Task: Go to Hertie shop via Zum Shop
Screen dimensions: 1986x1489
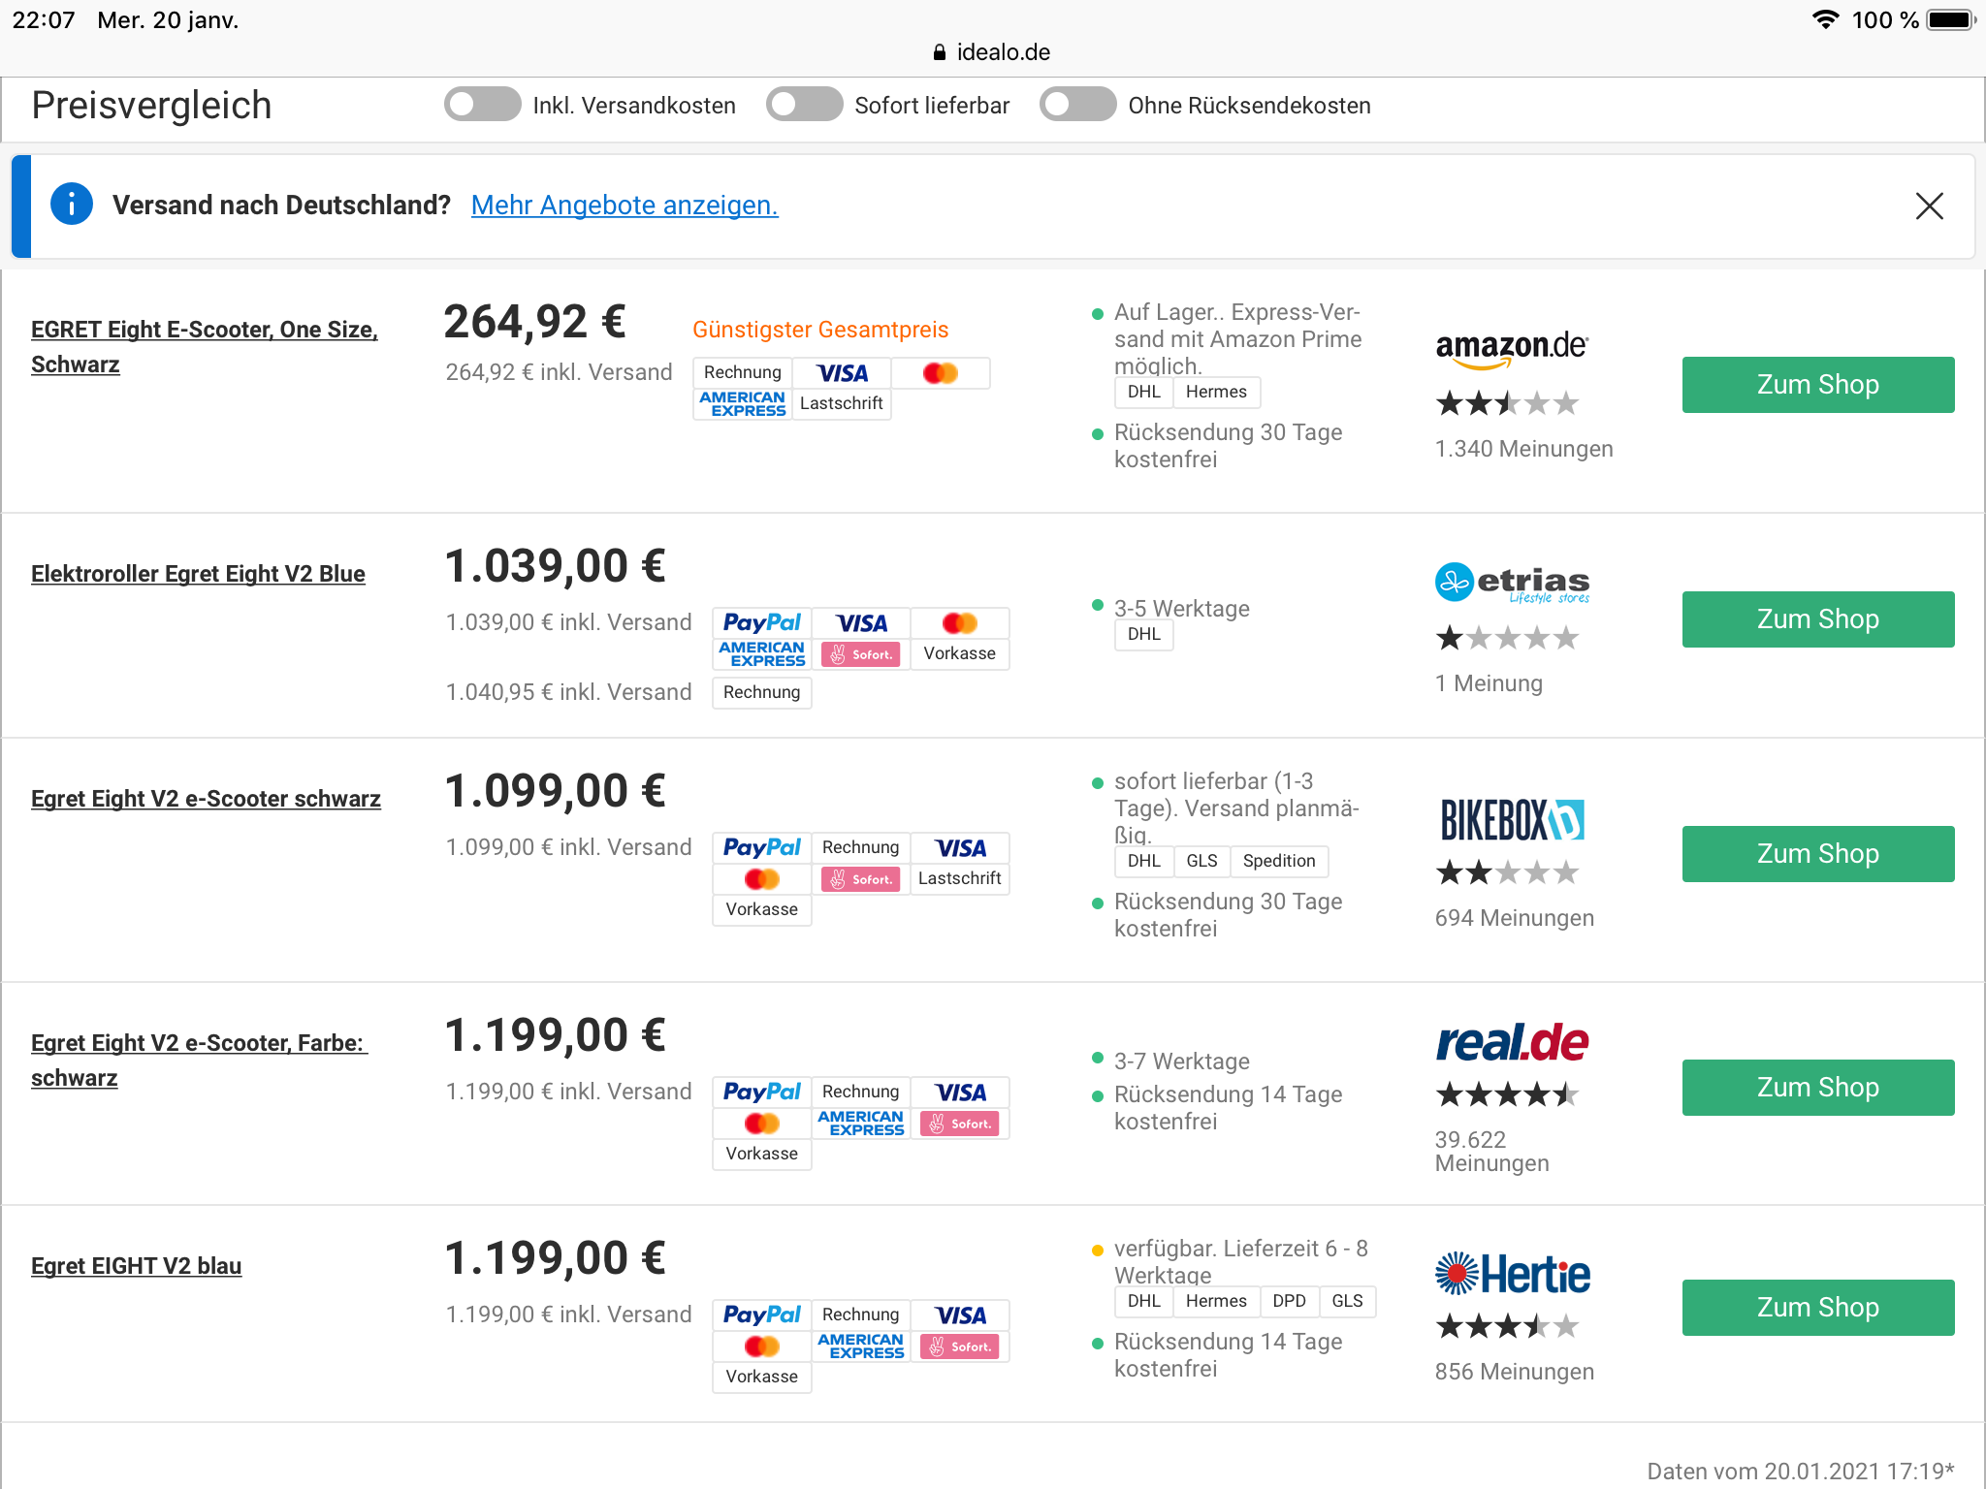Action: (x=1818, y=1308)
